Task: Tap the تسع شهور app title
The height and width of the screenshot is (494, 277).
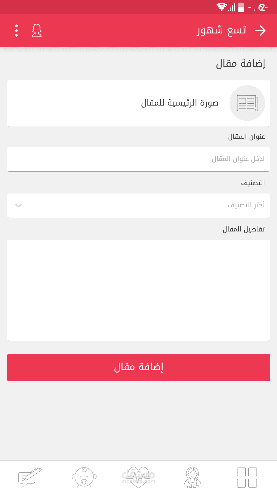Action: 221,31
